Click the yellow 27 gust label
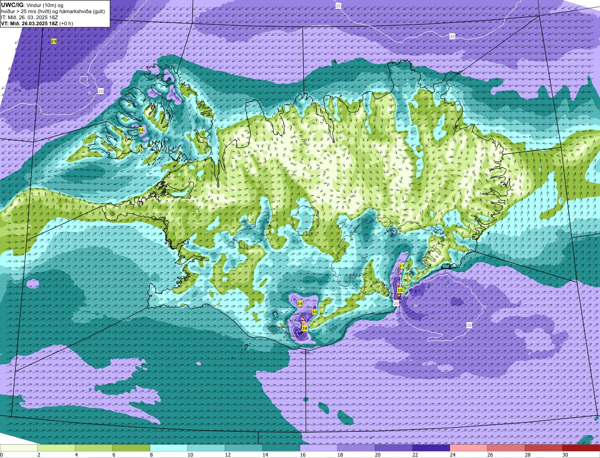The width and height of the screenshot is (600, 458). (401, 266)
